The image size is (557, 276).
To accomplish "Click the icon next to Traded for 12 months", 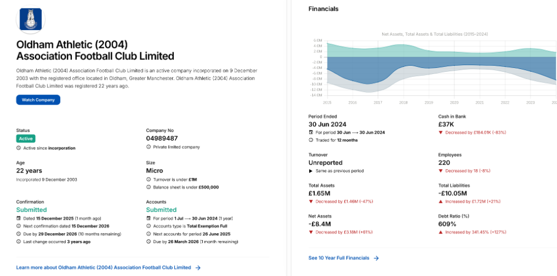I will 311,140.
